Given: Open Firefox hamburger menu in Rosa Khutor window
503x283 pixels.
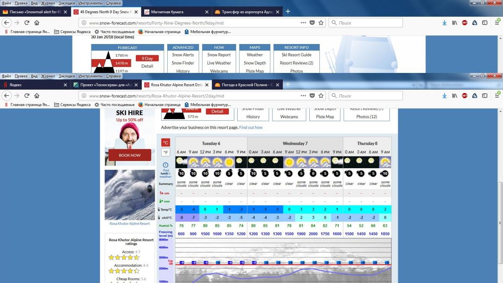Looking at the screenshot, I should [x=497, y=95].
